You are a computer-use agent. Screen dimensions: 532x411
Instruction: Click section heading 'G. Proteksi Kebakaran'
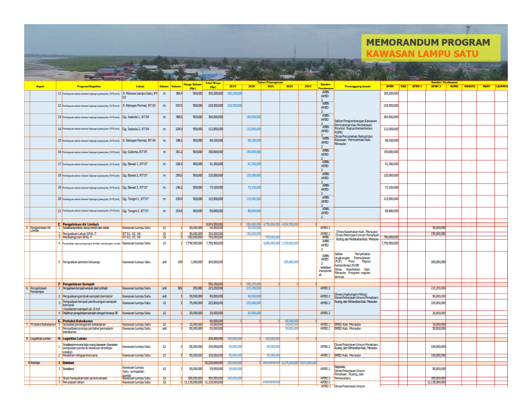tap(75, 321)
